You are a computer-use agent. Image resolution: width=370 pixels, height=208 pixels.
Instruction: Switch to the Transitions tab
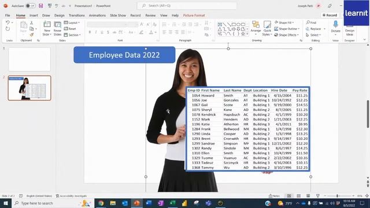pos(77,16)
